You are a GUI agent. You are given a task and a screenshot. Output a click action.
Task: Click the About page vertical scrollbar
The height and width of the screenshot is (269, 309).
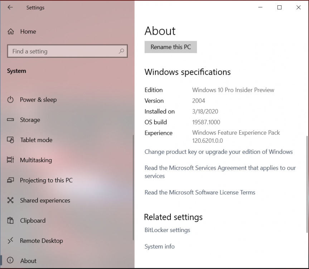pos(307,184)
